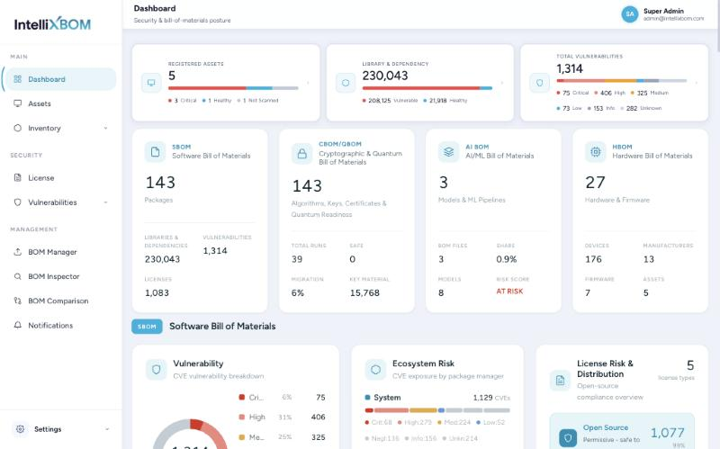Screen dimensions: 720x449
Task: Click the 176 devices value
Action: pyautogui.click(x=593, y=259)
